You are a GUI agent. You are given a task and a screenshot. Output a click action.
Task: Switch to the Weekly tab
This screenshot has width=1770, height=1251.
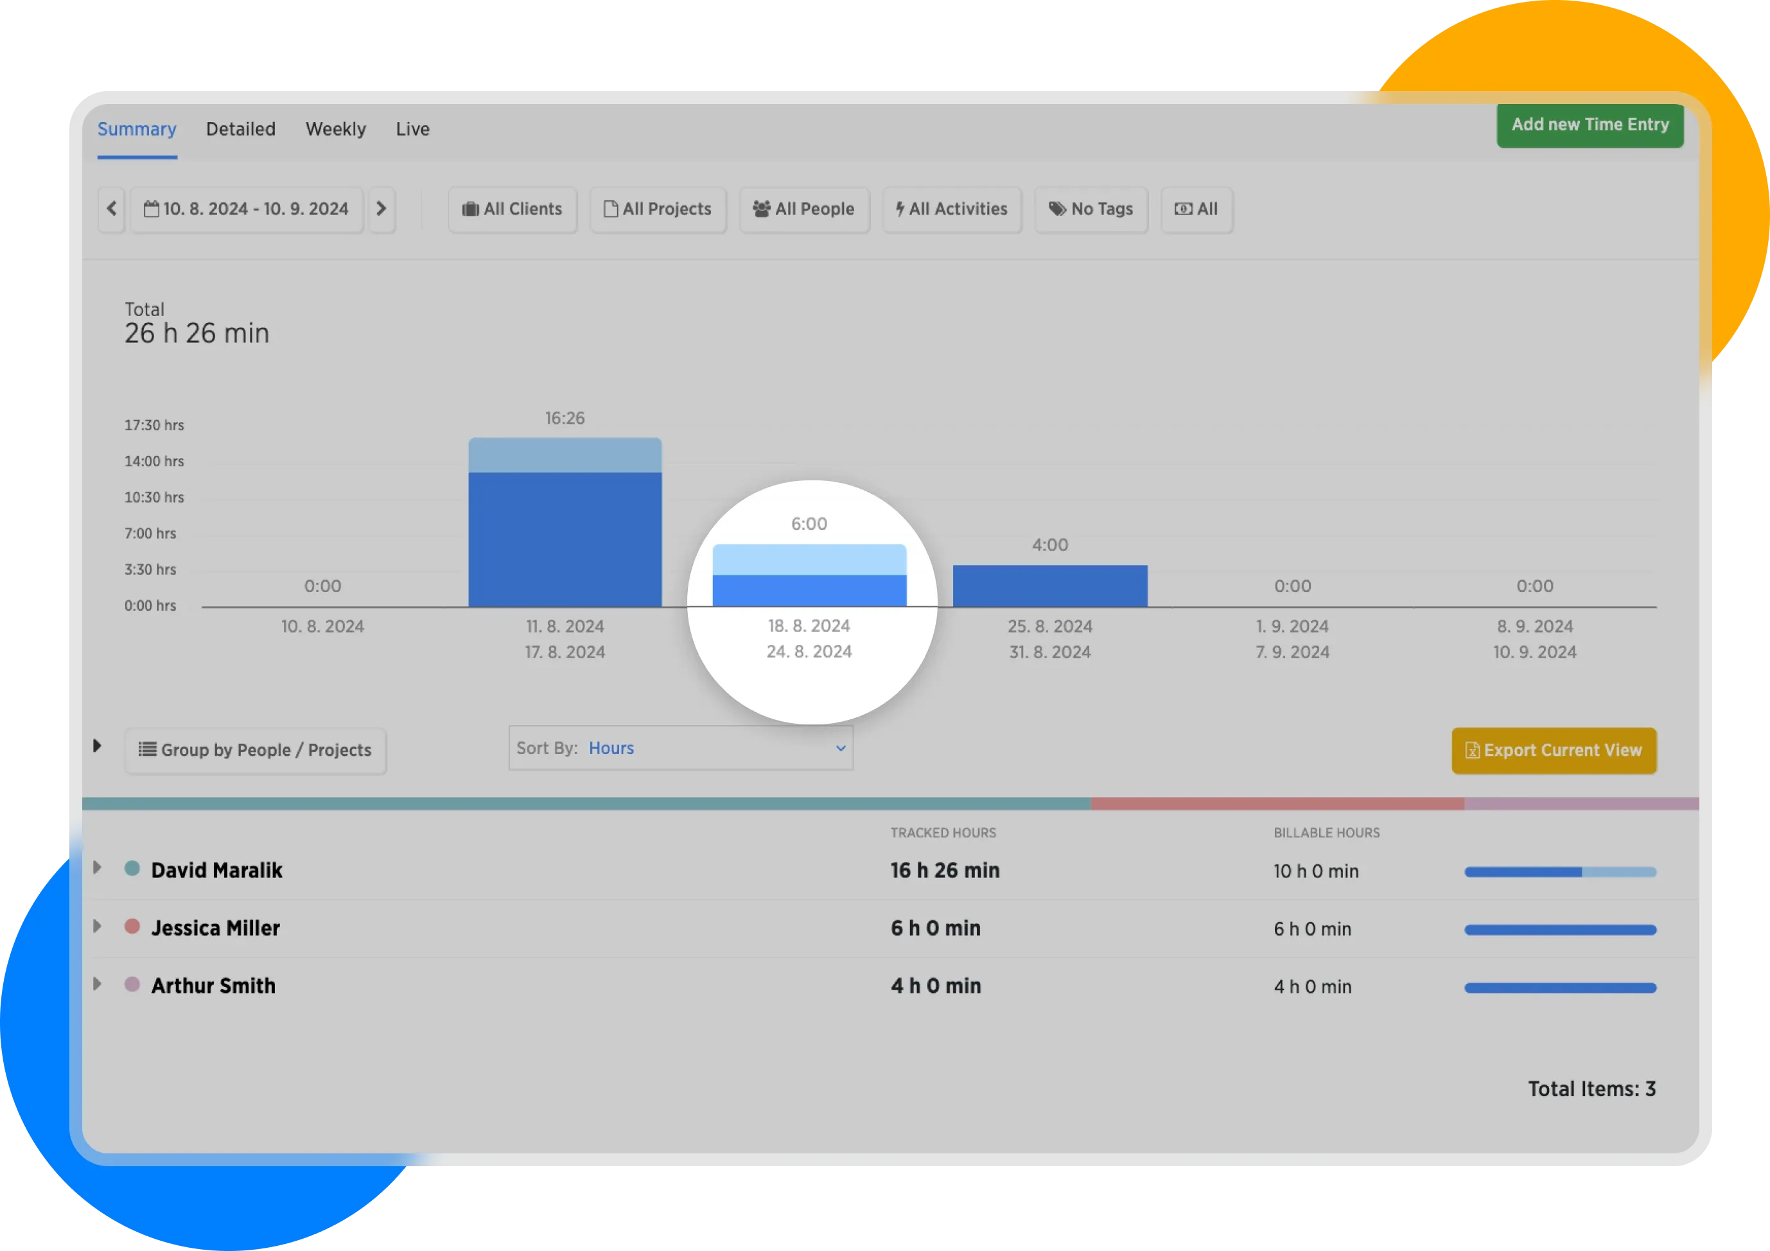(x=335, y=128)
